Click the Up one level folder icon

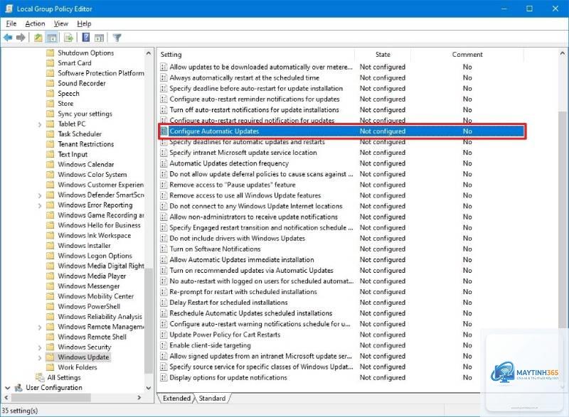click(x=38, y=38)
